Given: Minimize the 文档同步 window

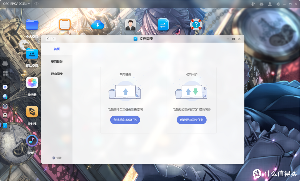Looking at the screenshot, I should click(x=228, y=39).
